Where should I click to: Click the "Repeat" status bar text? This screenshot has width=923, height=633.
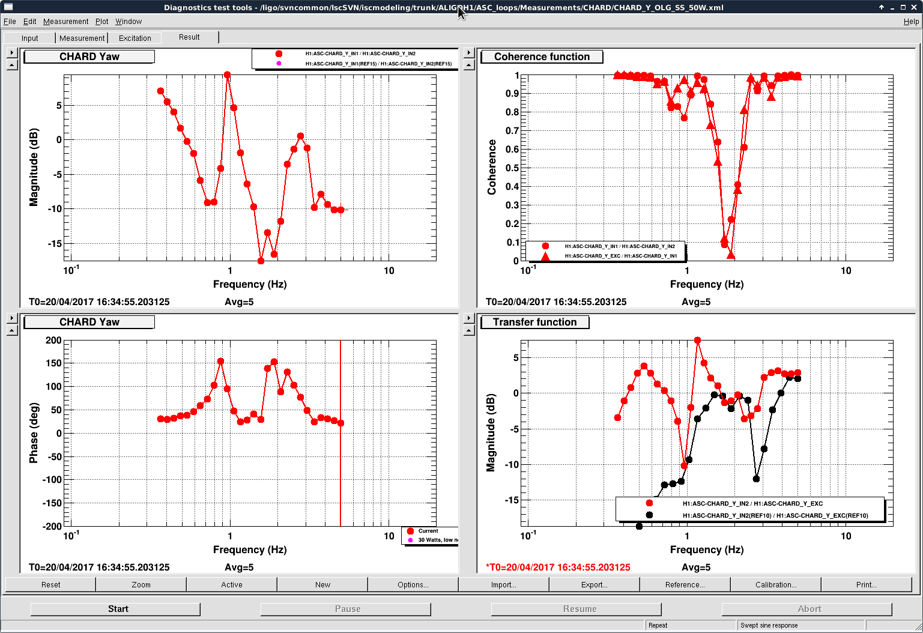tap(658, 625)
